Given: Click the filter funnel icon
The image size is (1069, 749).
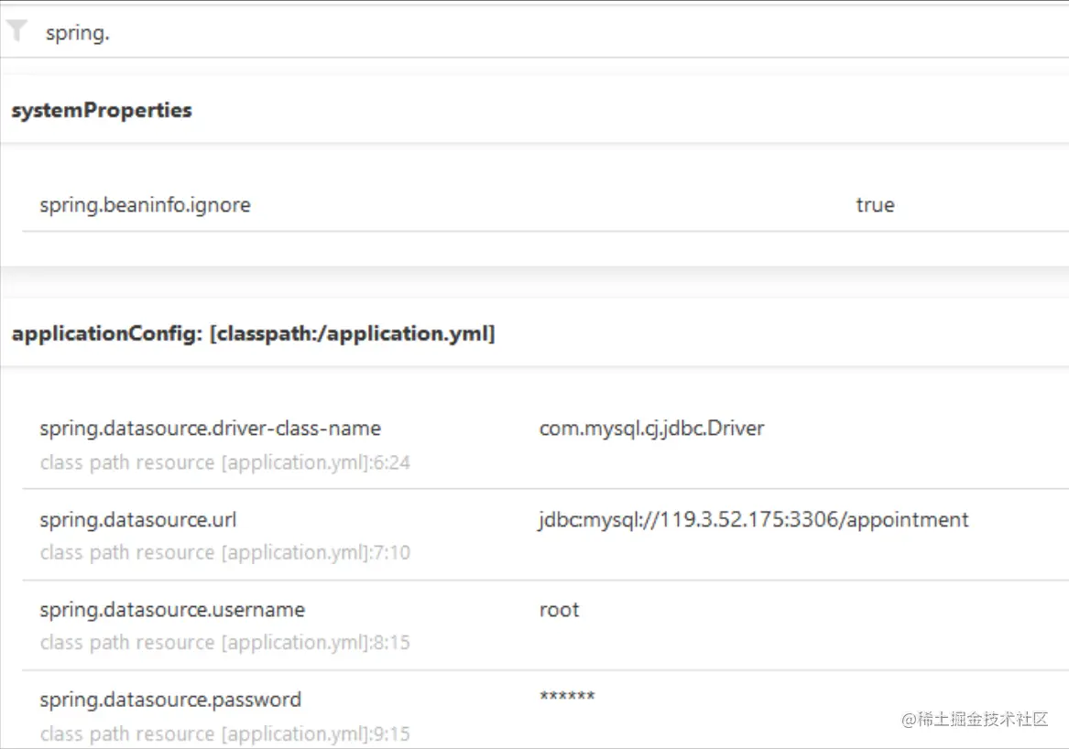Looking at the screenshot, I should point(16,32).
